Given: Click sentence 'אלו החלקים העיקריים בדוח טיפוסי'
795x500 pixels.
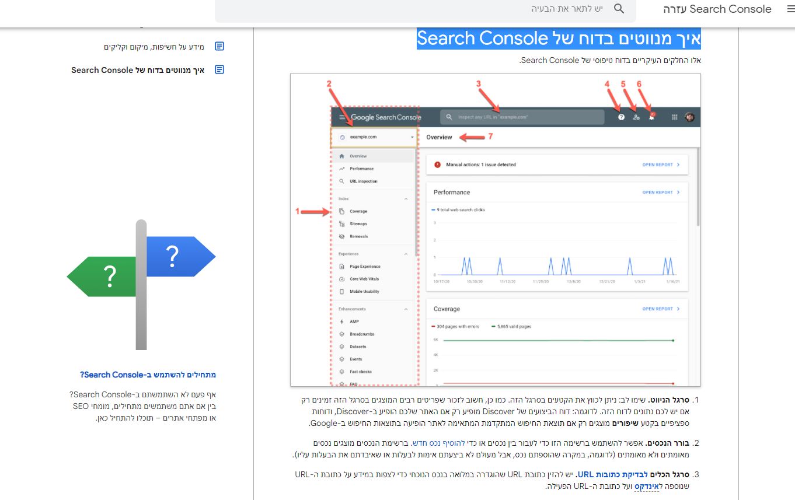Looking at the screenshot, I should [x=610, y=60].
